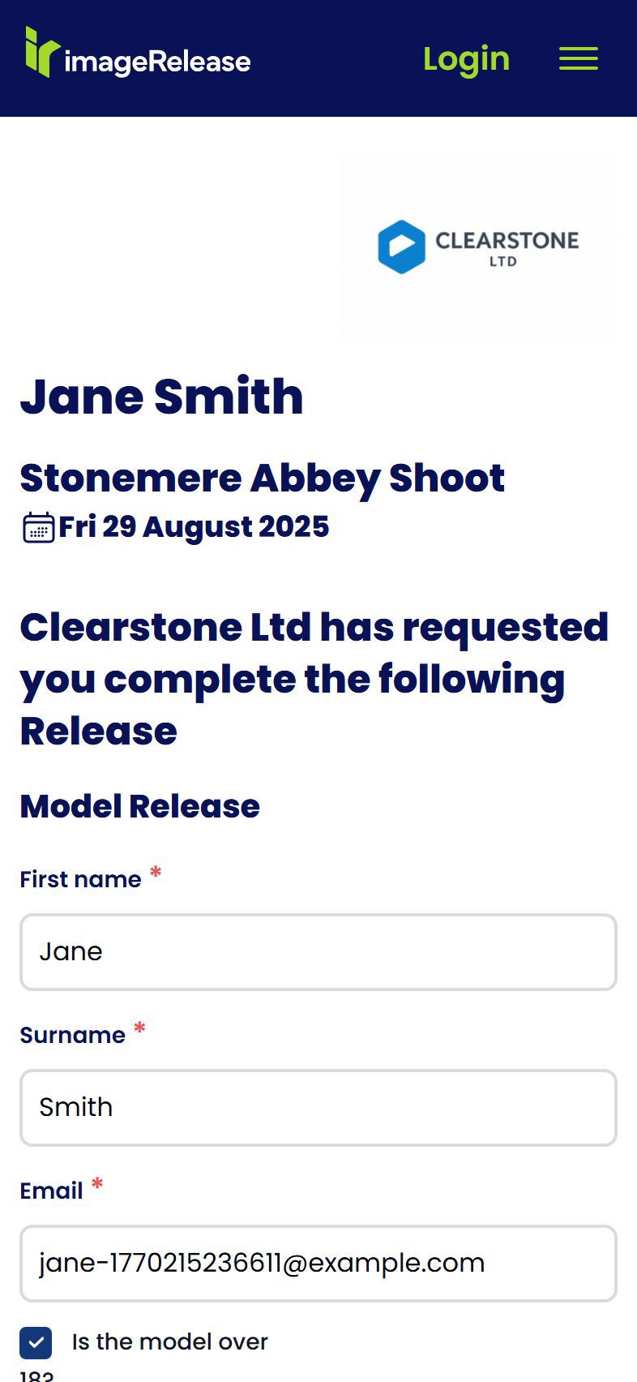The width and height of the screenshot is (637, 1382).
Task: Click the 'Is the model over' label text
Action: pyautogui.click(x=169, y=1341)
